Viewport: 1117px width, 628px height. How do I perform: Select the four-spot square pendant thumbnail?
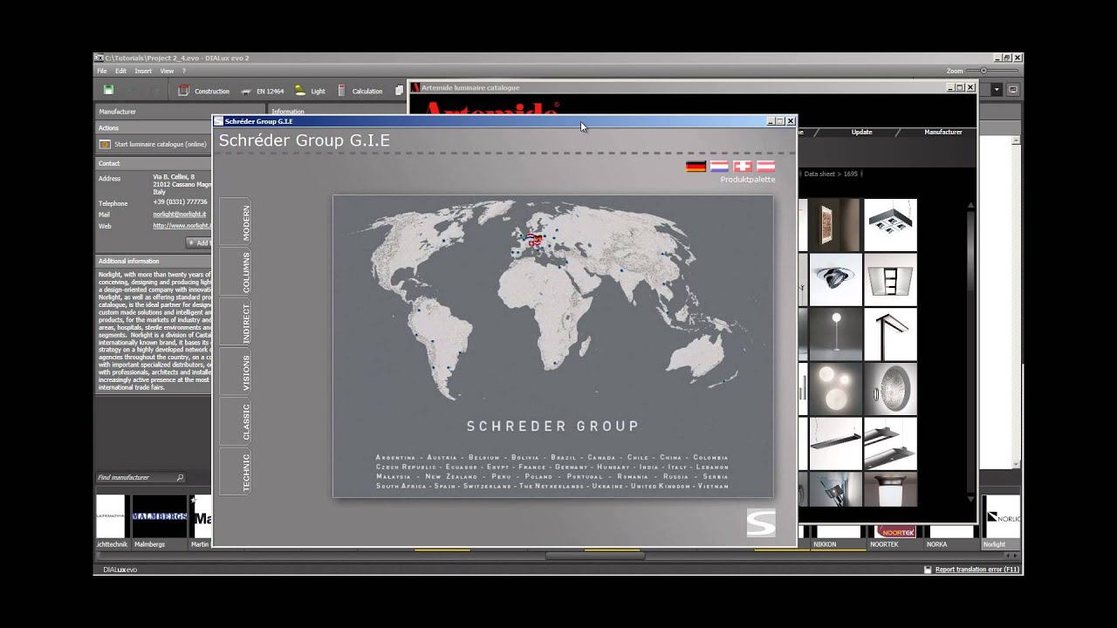(890, 224)
